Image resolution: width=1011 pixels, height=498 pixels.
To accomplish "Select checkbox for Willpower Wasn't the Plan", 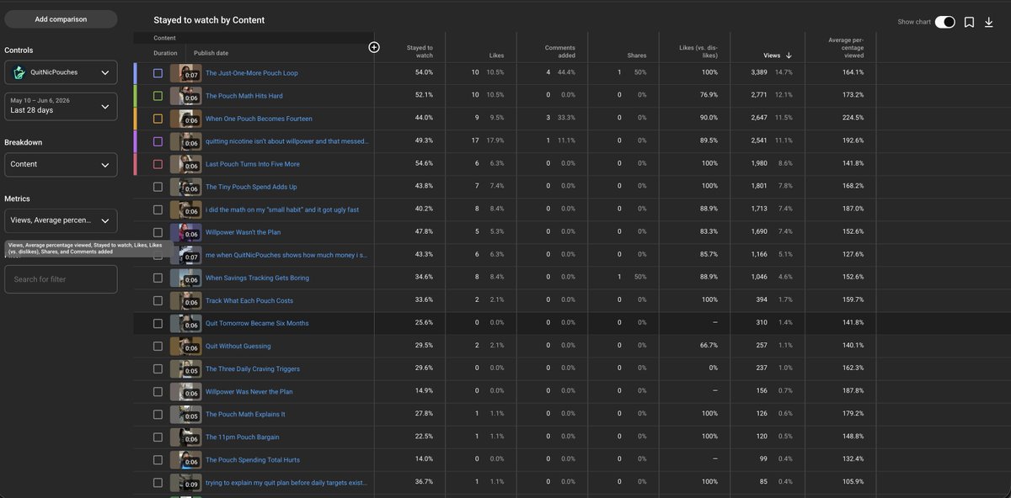I will pos(158,232).
